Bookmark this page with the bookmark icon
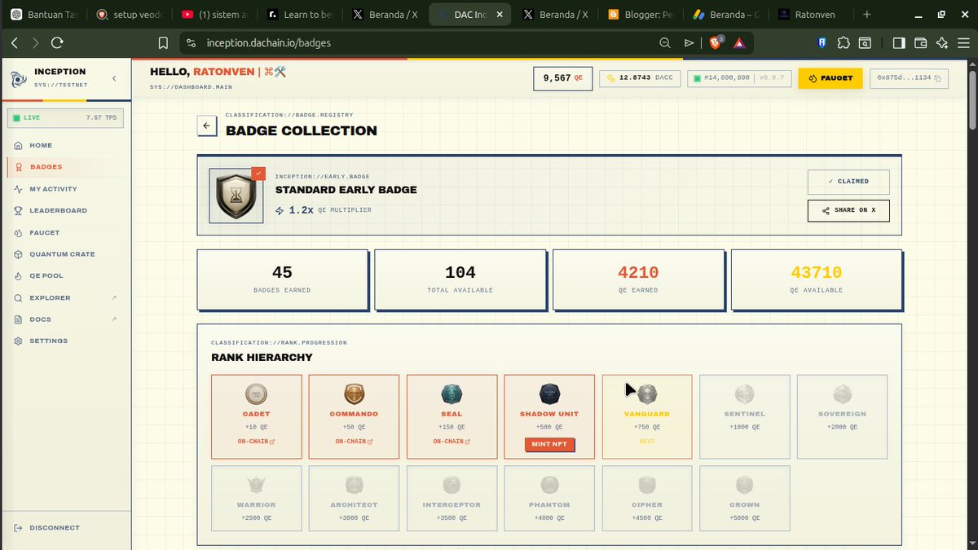This screenshot has height=550, width=978. click(x=164, y=43)
